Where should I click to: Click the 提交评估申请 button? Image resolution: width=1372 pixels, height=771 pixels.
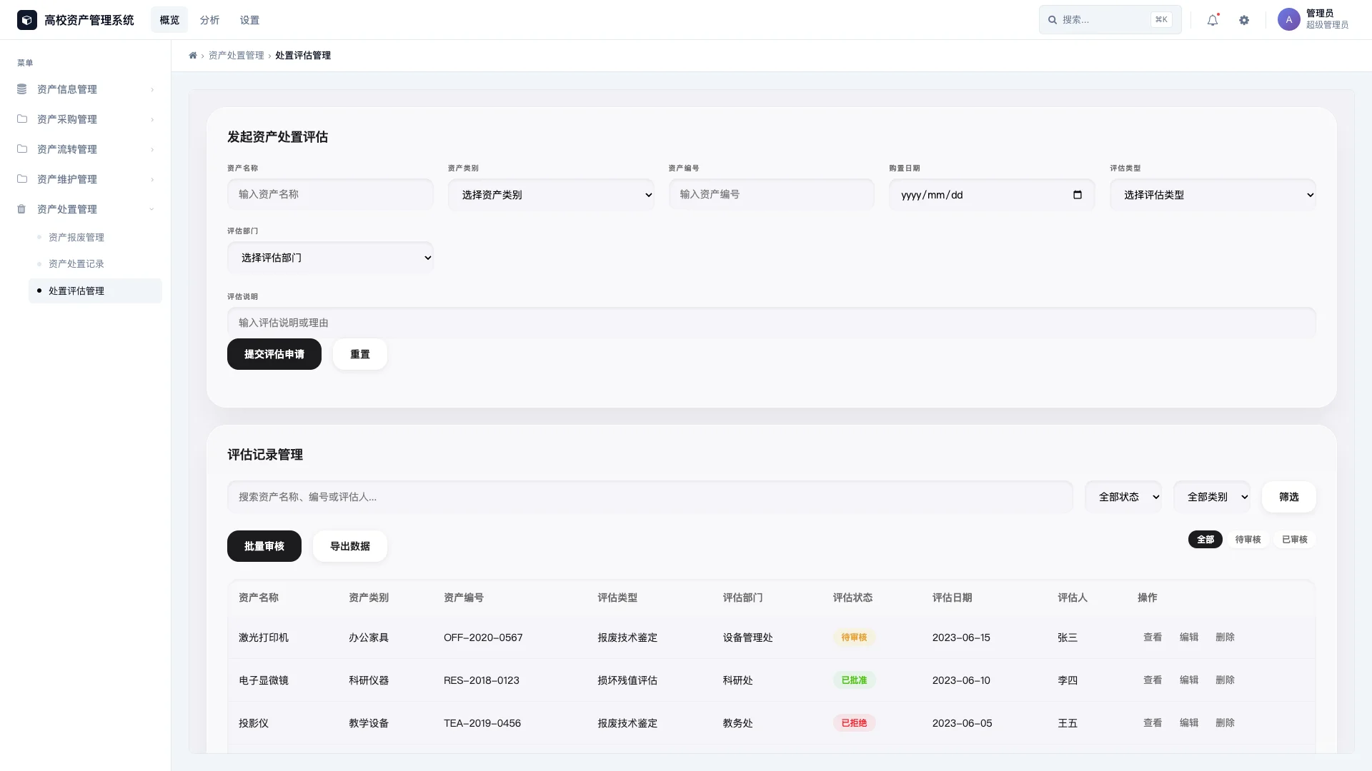(274, 354)
